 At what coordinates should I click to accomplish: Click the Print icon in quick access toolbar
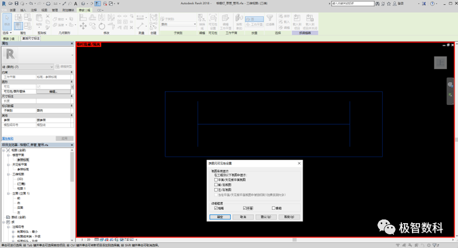pos(48,4)
